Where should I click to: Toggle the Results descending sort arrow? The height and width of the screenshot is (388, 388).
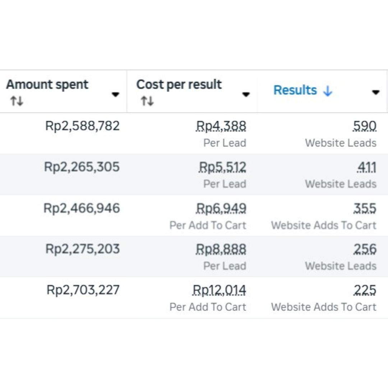click(328, 91)
